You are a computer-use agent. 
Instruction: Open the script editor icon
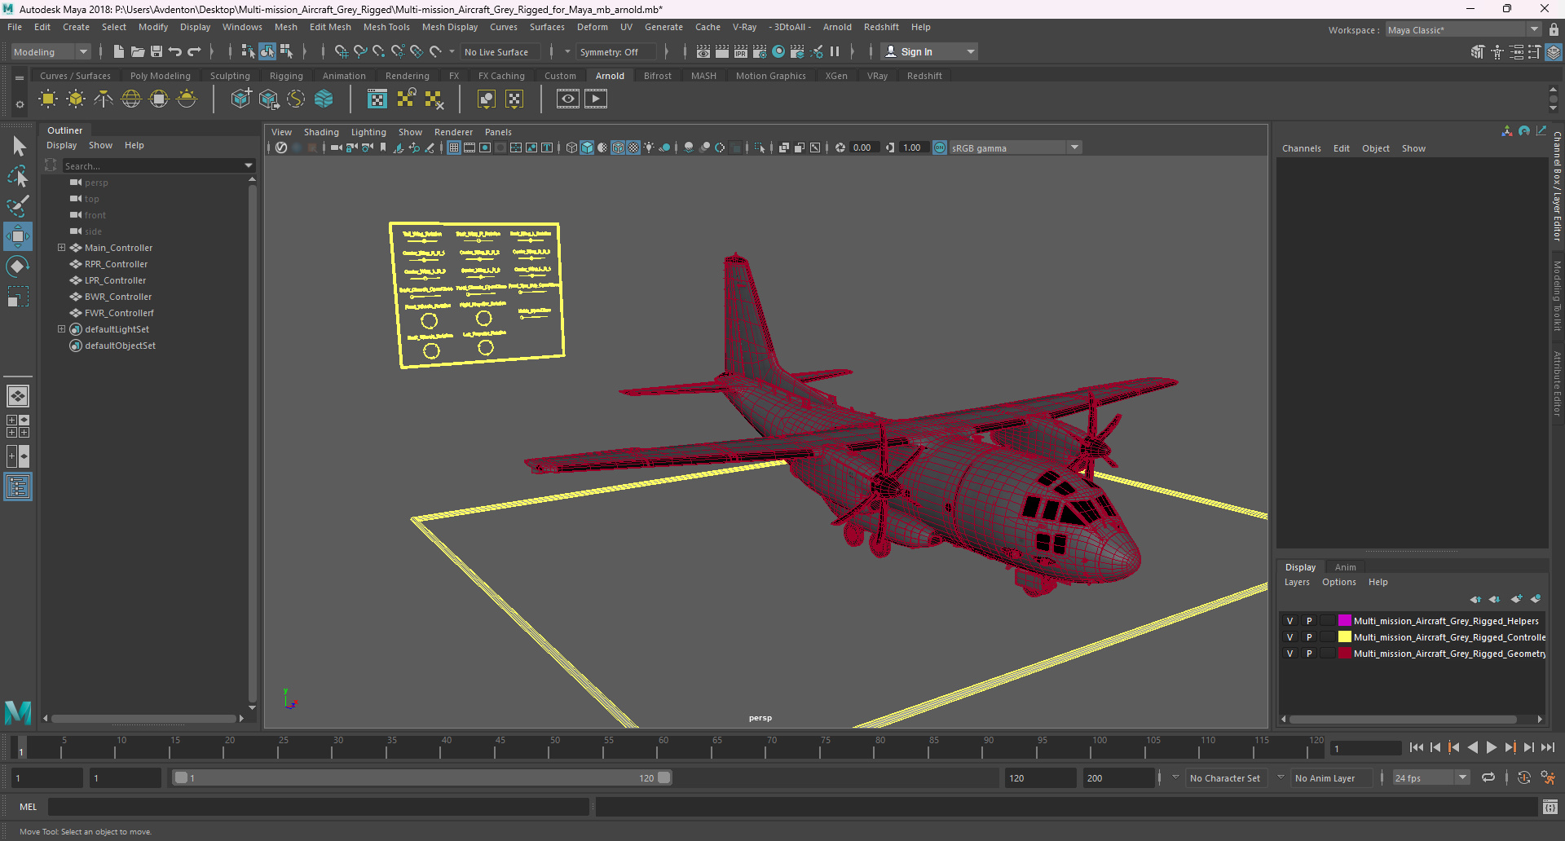point(1550,807)
